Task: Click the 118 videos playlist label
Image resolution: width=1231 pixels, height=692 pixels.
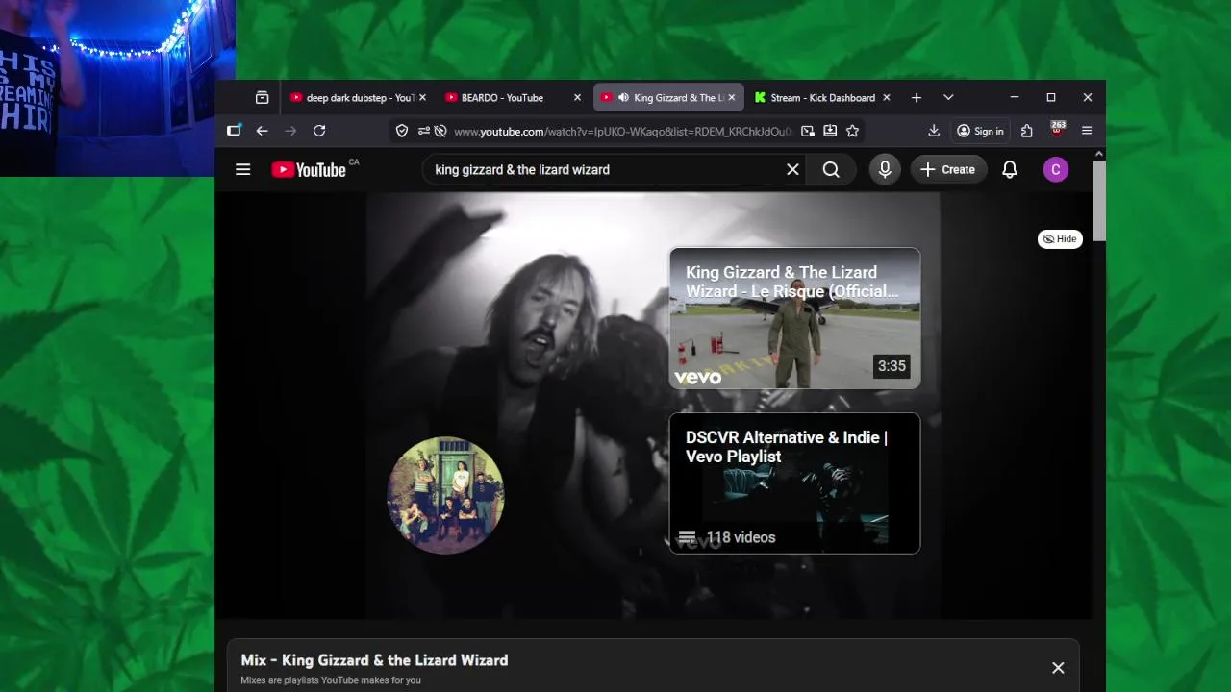Action: [x=741, y=537]
